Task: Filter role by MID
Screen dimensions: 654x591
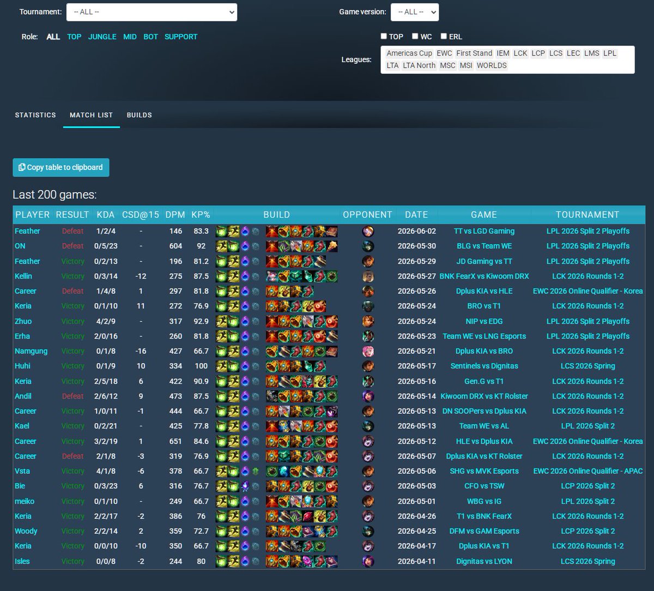Action: (130, 37)
